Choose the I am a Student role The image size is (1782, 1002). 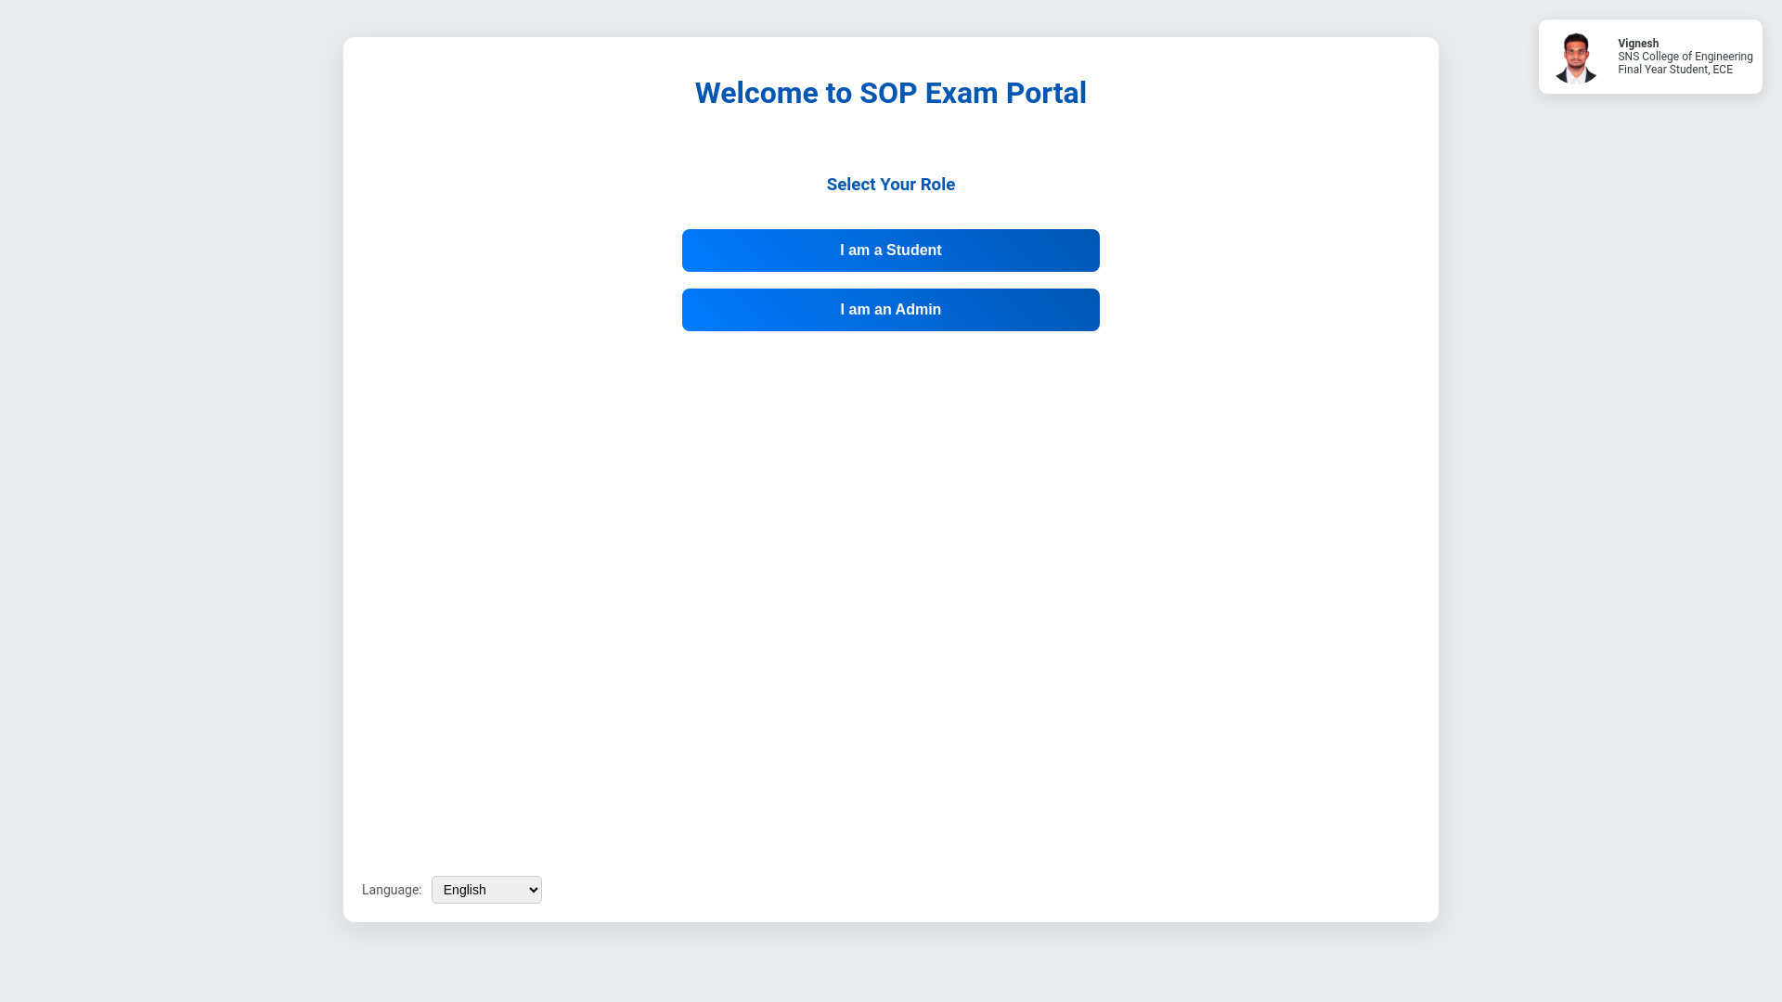(891, 250)
